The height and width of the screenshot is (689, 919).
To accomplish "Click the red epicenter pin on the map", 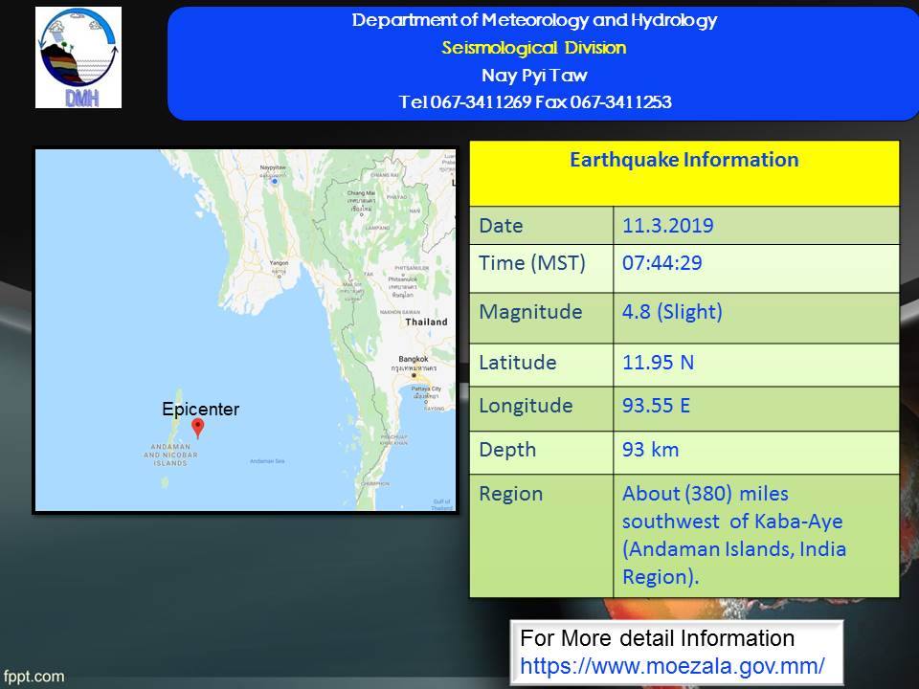I will [197, 427].
